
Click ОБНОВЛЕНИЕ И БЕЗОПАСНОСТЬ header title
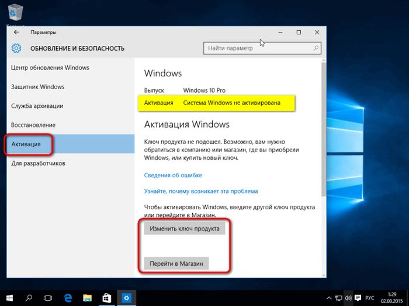point(77,48)
